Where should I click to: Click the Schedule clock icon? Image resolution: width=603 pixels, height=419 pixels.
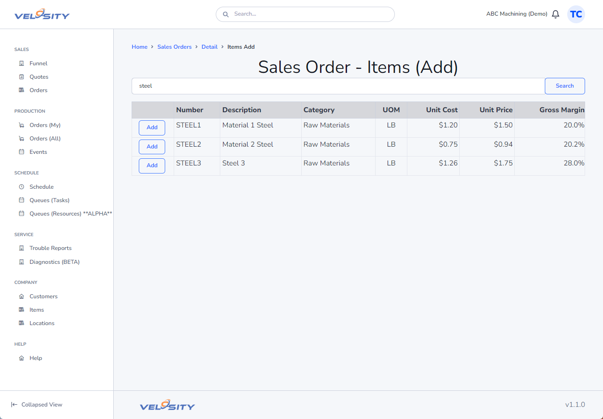pyautogui.click(x=21, y=187)
